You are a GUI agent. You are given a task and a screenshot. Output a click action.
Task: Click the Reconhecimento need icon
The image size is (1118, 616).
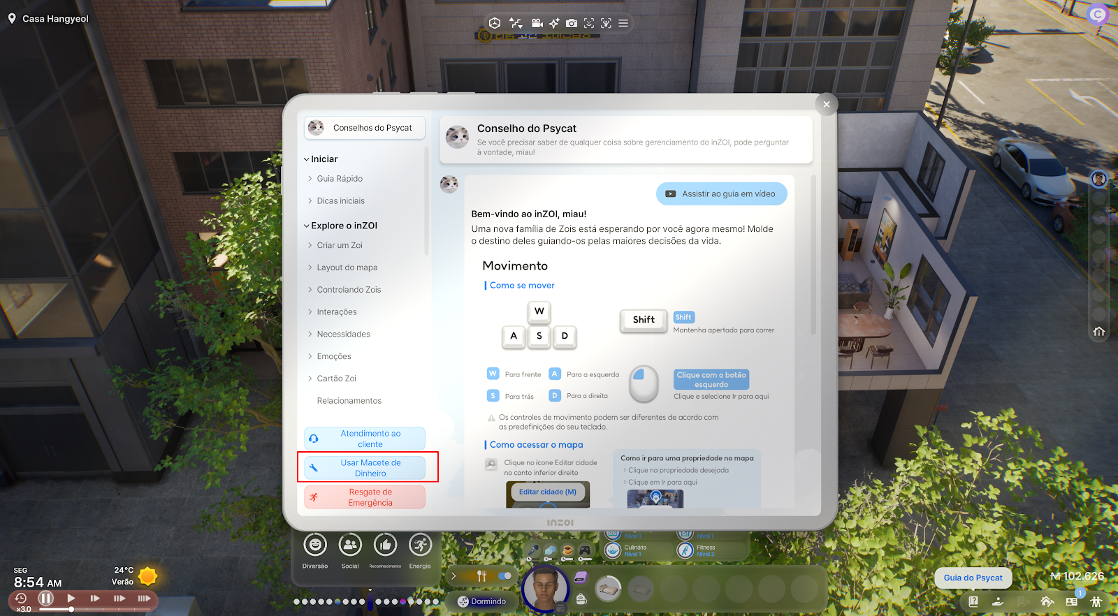[385, 545]
